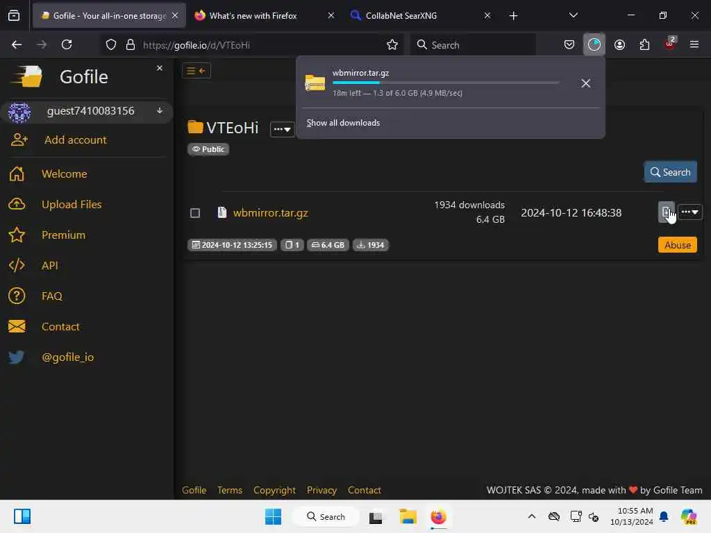Screen dimensions: 711x533
Task: Toggle the Firefox downloads panel button
Action: 594,45
